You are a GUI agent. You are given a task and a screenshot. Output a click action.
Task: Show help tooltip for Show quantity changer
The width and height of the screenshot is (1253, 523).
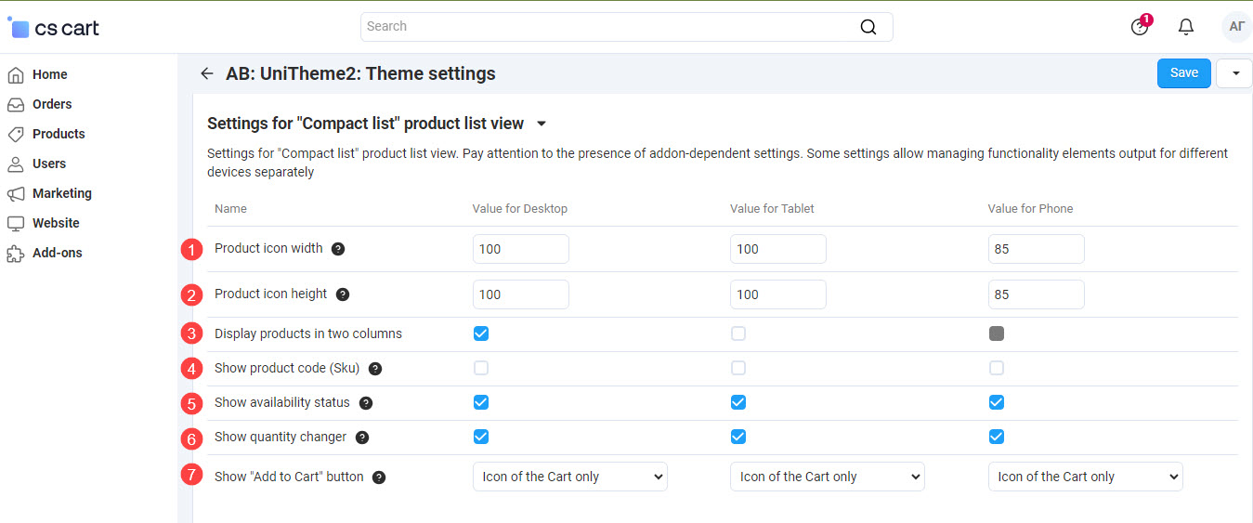click(362, 438)
